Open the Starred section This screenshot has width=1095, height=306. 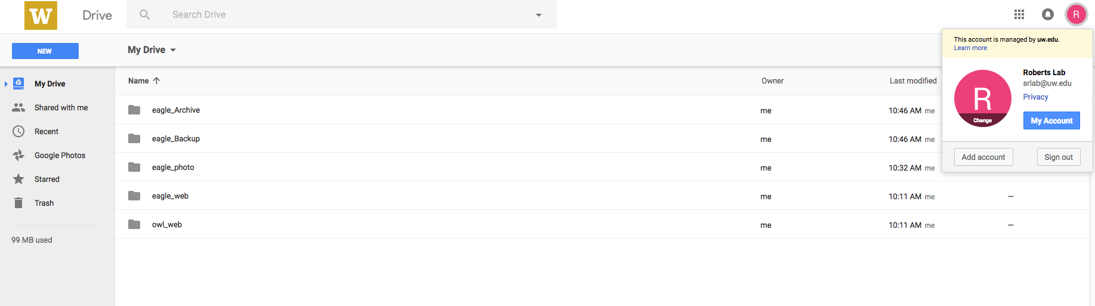(47, 179)
